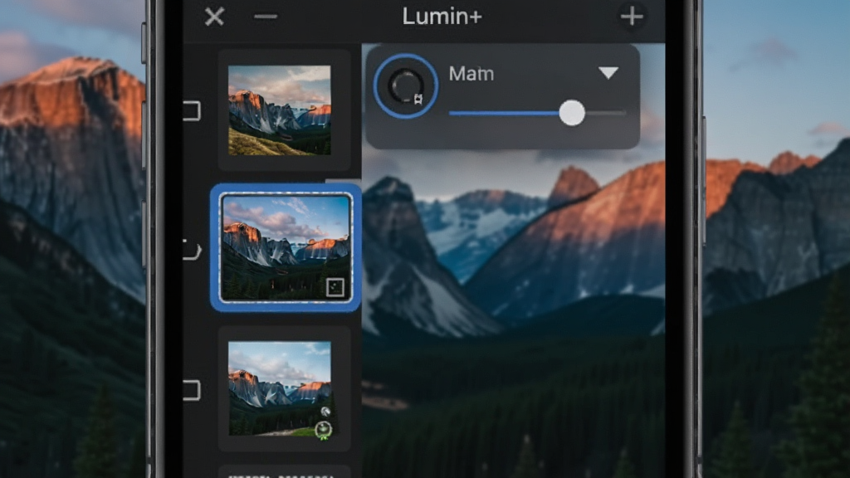Tick the checkbox beside the third thumbnail

[x=192, y=390]
